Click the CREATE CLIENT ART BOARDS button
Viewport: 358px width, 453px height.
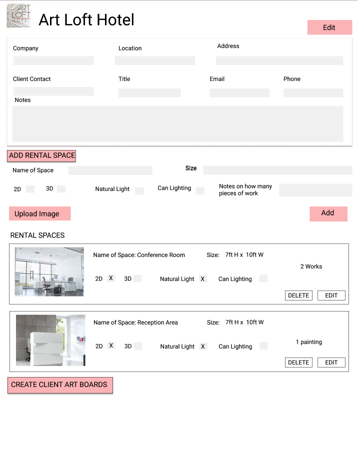click(x=60, y=385)
